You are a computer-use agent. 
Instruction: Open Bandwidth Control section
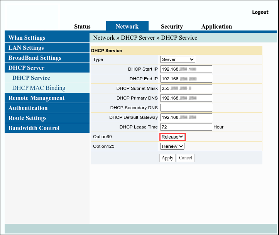click(47, 128)
